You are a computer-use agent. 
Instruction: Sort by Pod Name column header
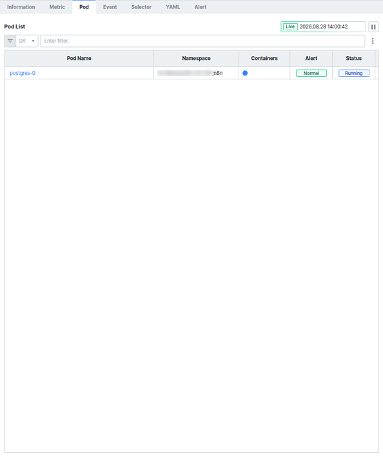point(79,58)
